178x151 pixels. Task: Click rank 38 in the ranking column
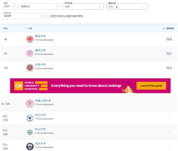pyautogui.click(x=5, y=39)
